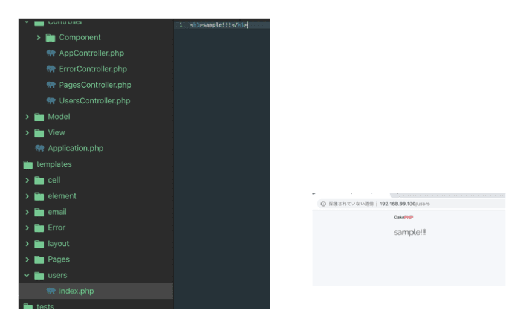532x336 pixels.
Task: Open Application.php in the file tree
Action: (x=76, y=148)
